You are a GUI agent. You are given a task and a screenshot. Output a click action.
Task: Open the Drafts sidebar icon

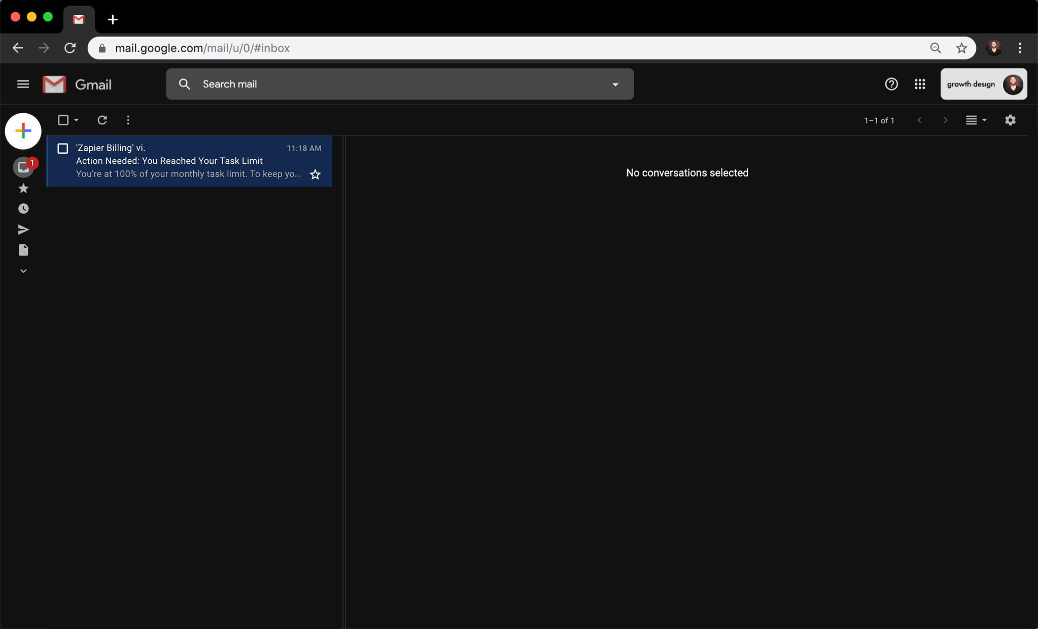click(23, 250)
